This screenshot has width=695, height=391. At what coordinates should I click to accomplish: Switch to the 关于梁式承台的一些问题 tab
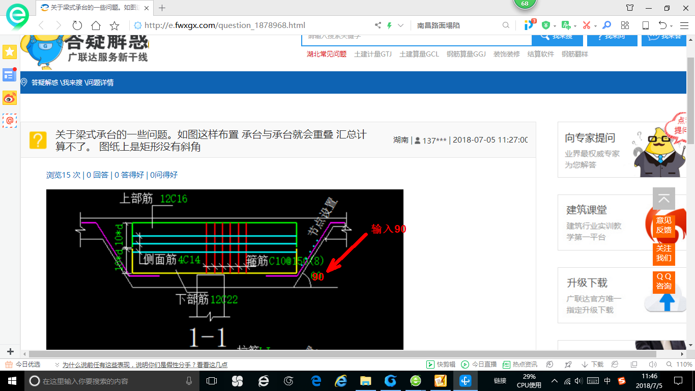coord(95,8)
